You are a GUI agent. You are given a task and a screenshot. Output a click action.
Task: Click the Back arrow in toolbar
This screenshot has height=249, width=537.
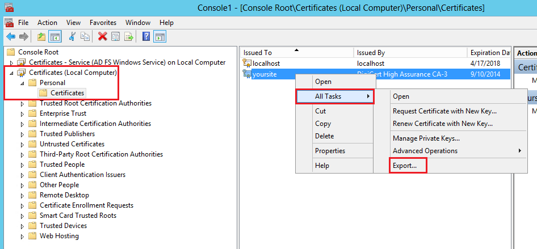click(x=10, y=37)
